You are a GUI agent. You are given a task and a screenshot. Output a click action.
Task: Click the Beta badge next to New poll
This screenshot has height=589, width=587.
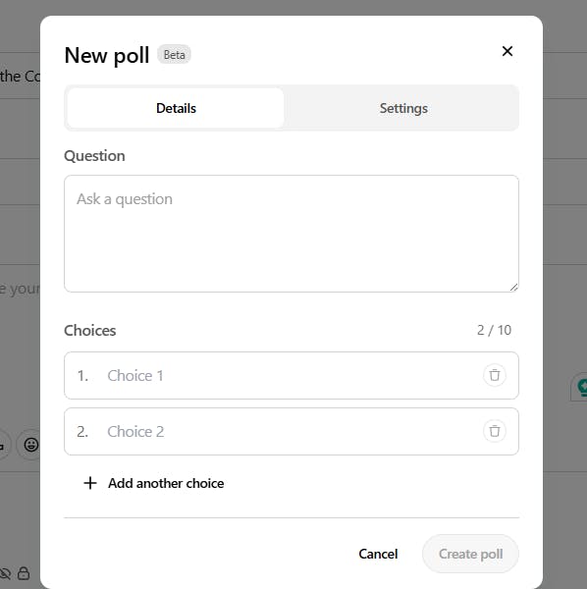(x=174, y=55)
